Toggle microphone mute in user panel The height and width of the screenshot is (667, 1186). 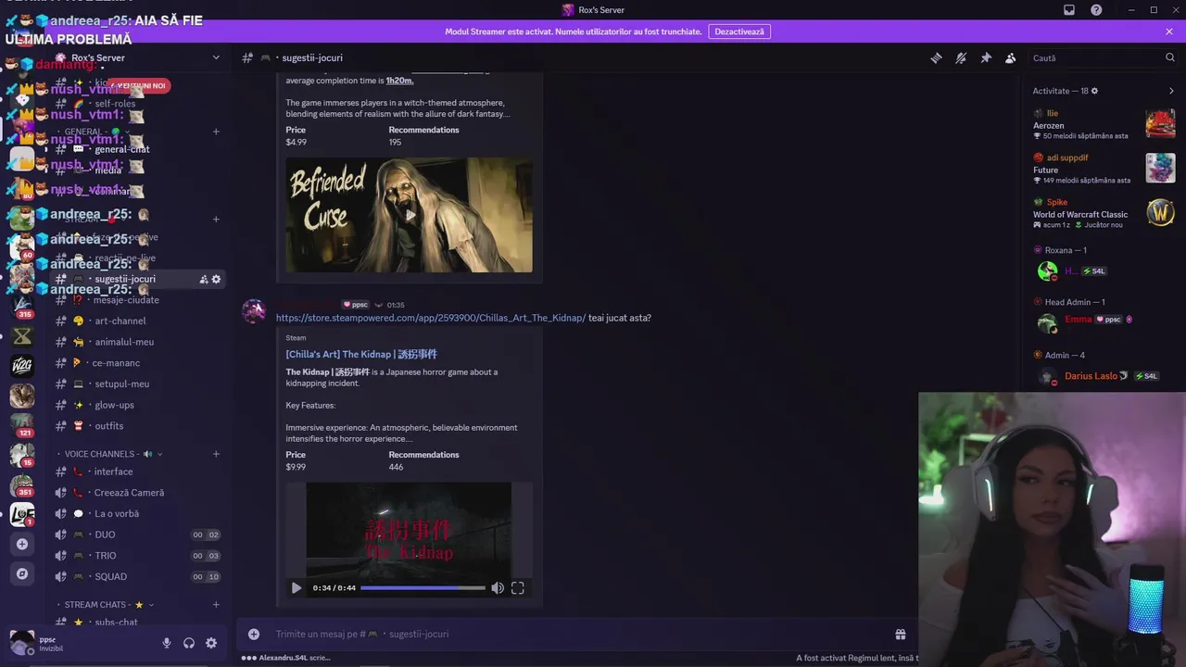(167, 643)
